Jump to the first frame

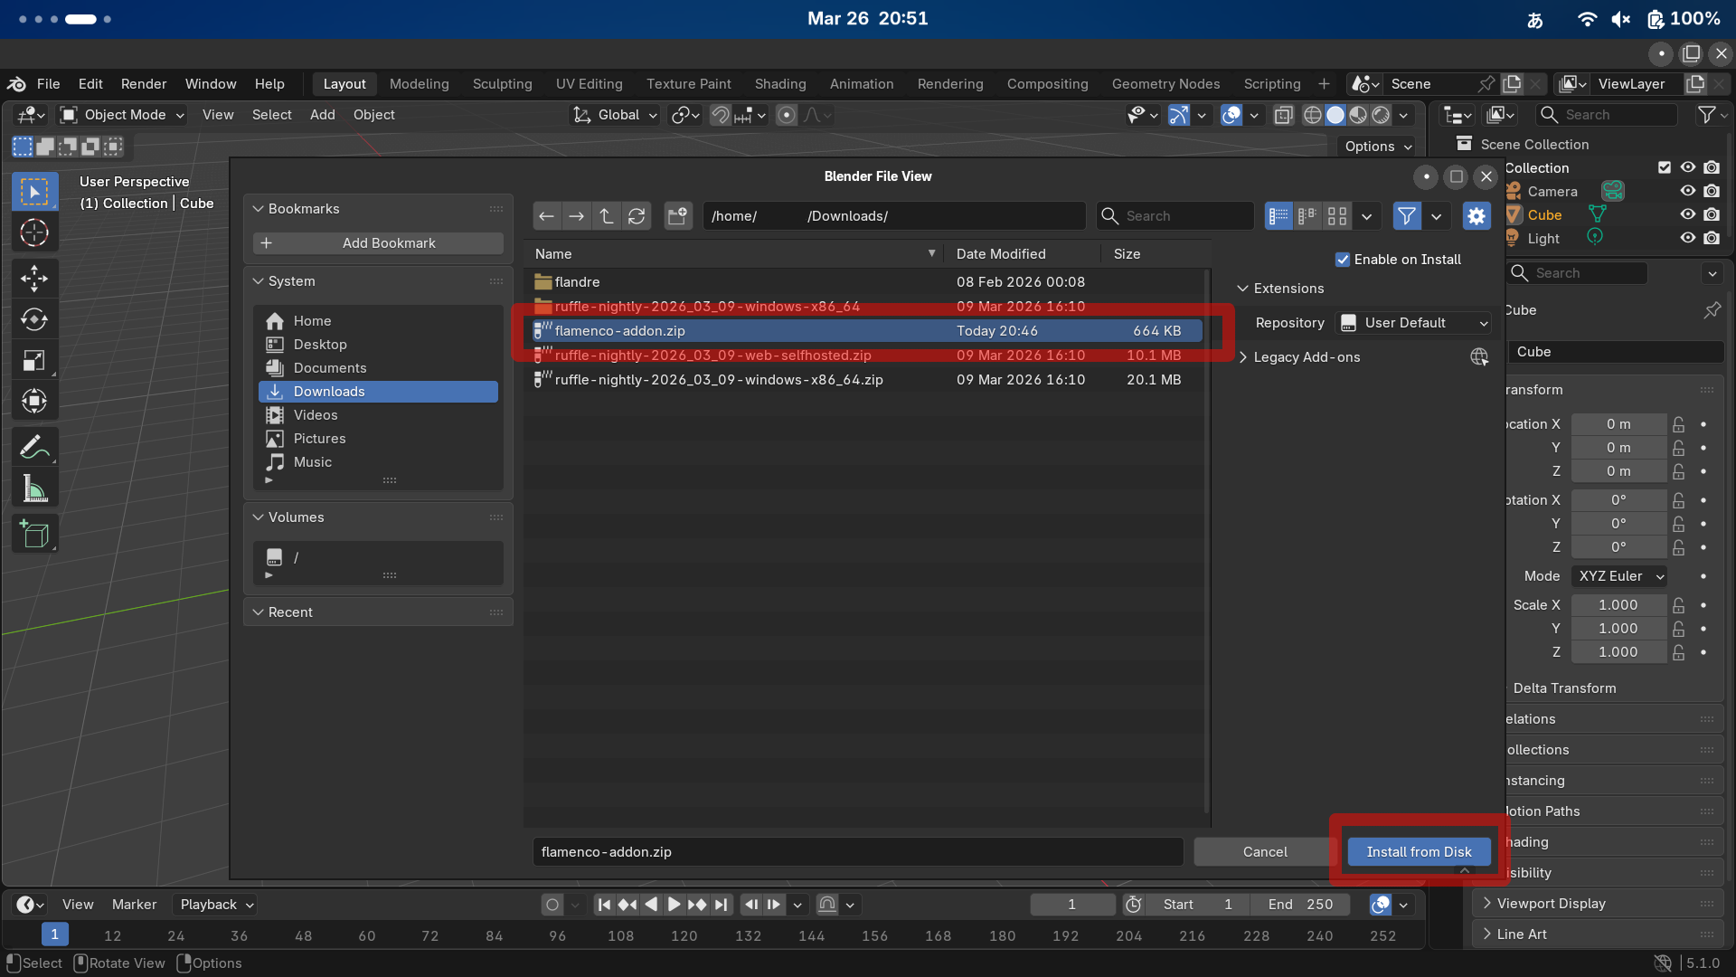pyautogui.click(x=605, y=905)
